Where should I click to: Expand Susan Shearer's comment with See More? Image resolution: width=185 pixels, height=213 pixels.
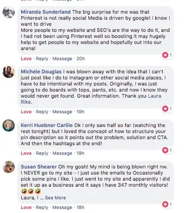(x=56, y=198)
